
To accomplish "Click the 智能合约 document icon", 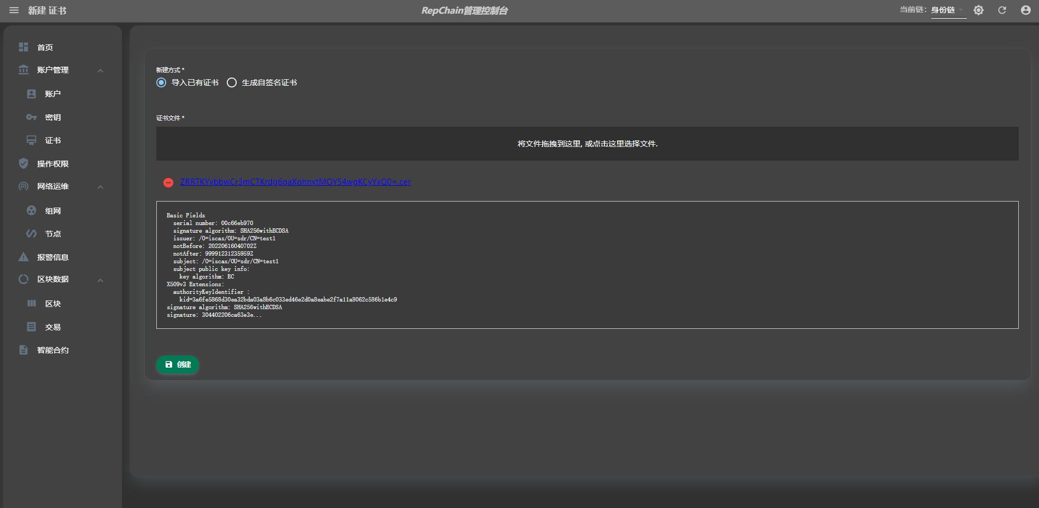I will [24, 350].
